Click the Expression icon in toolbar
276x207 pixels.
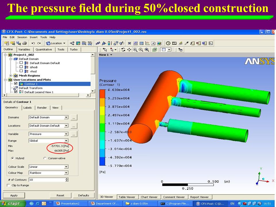pos(135,43)
